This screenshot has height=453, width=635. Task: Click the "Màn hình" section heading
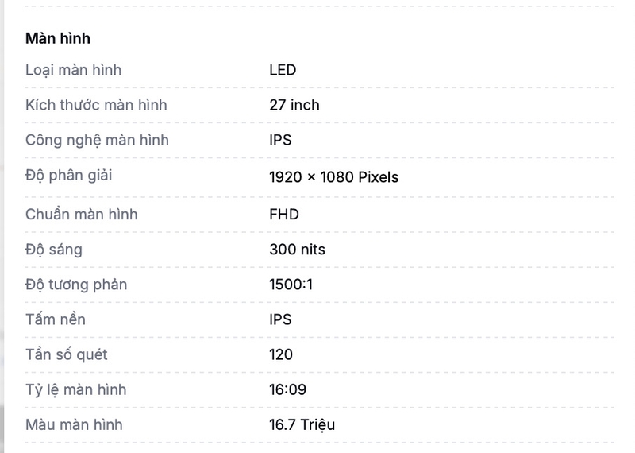(58, 38)
